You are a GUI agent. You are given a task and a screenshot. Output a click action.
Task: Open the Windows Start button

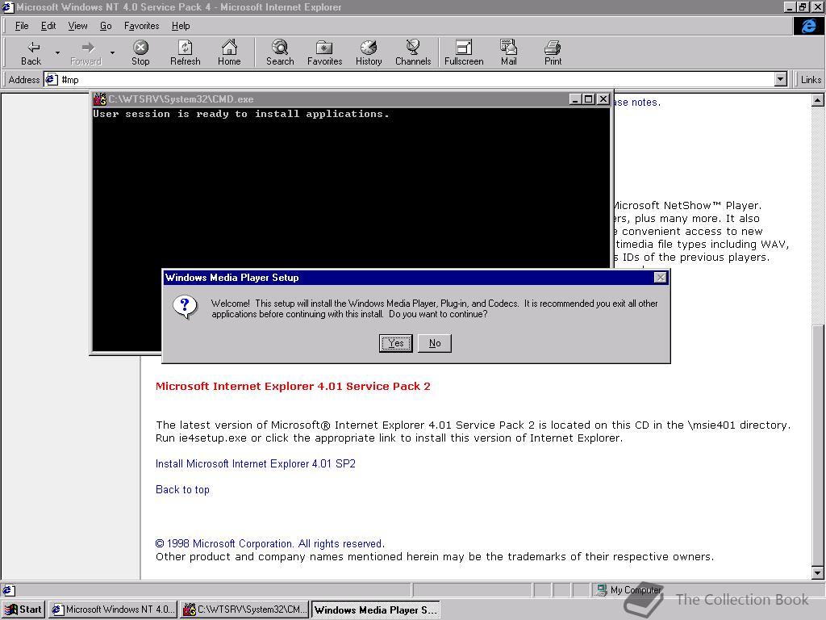pos(23,610)
